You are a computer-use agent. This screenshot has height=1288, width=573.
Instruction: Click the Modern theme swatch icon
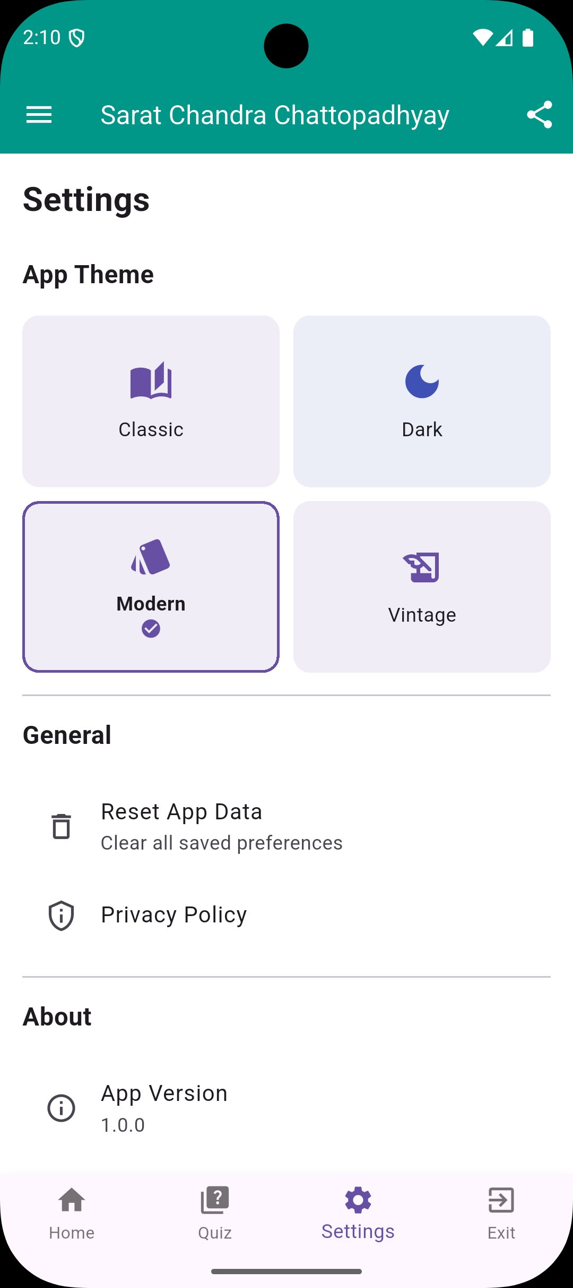151,557
